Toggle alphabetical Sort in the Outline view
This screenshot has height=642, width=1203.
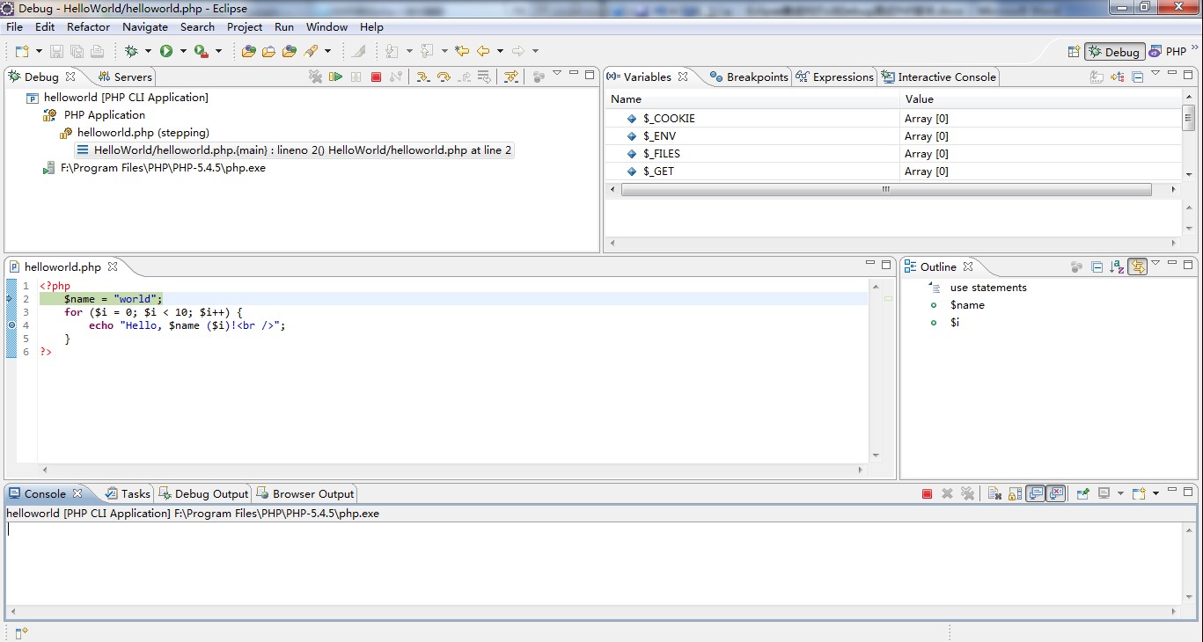[1117, 267]
